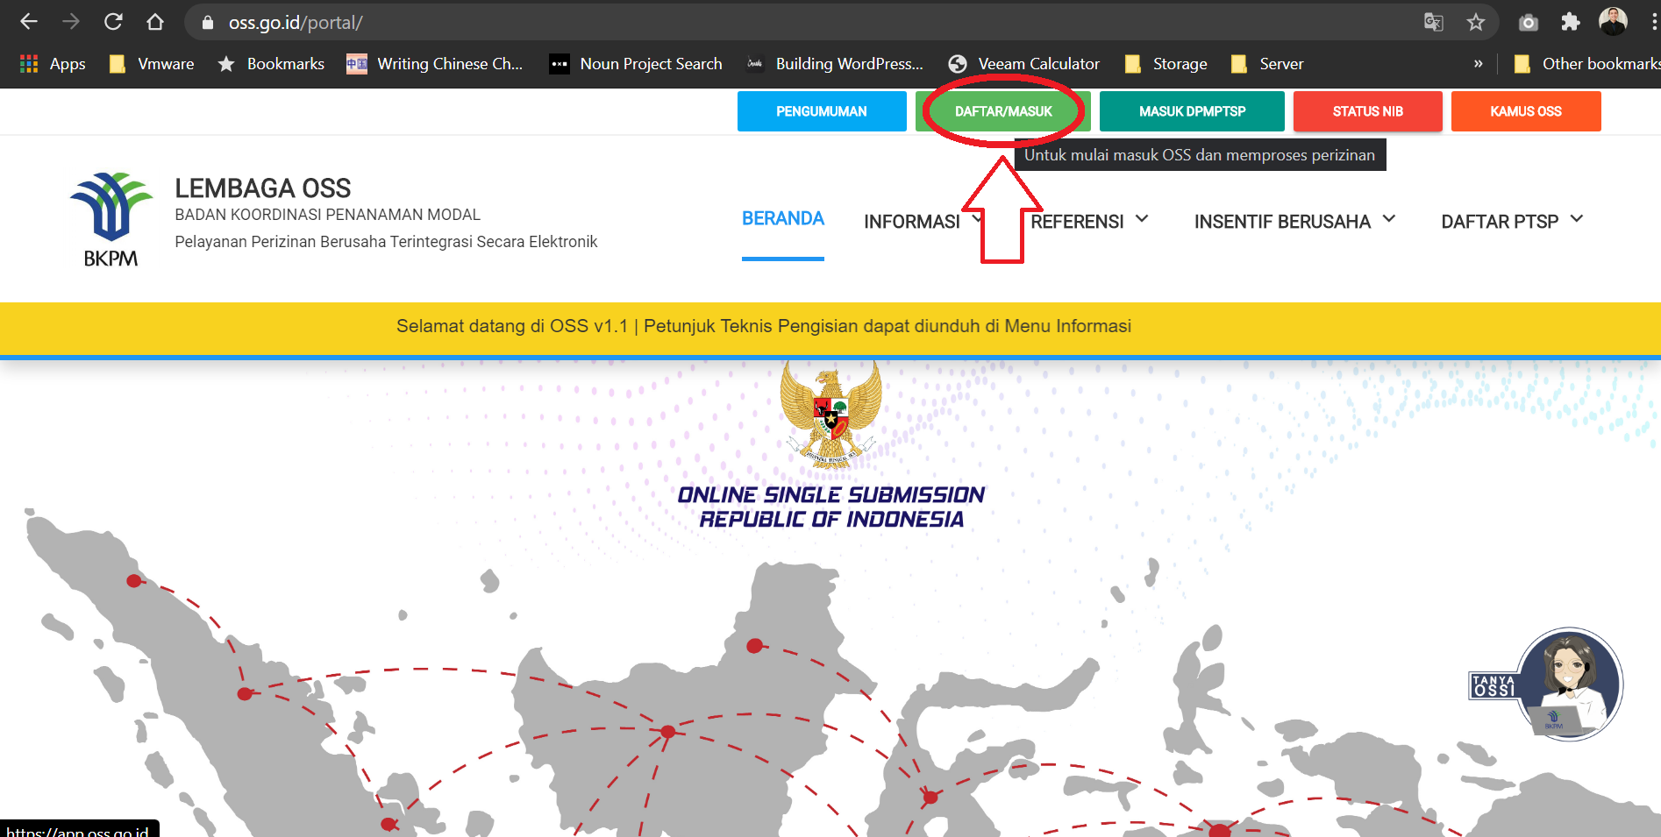Select the BERANDA menu tab
Screen dimensions: 1661x837
[x=783, y=219]
